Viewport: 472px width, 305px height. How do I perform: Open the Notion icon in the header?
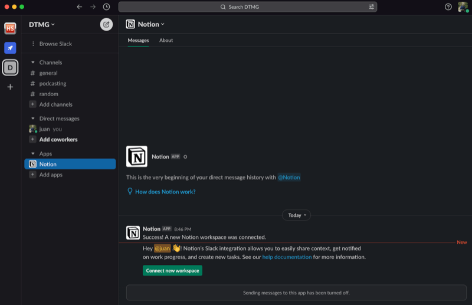130,24
